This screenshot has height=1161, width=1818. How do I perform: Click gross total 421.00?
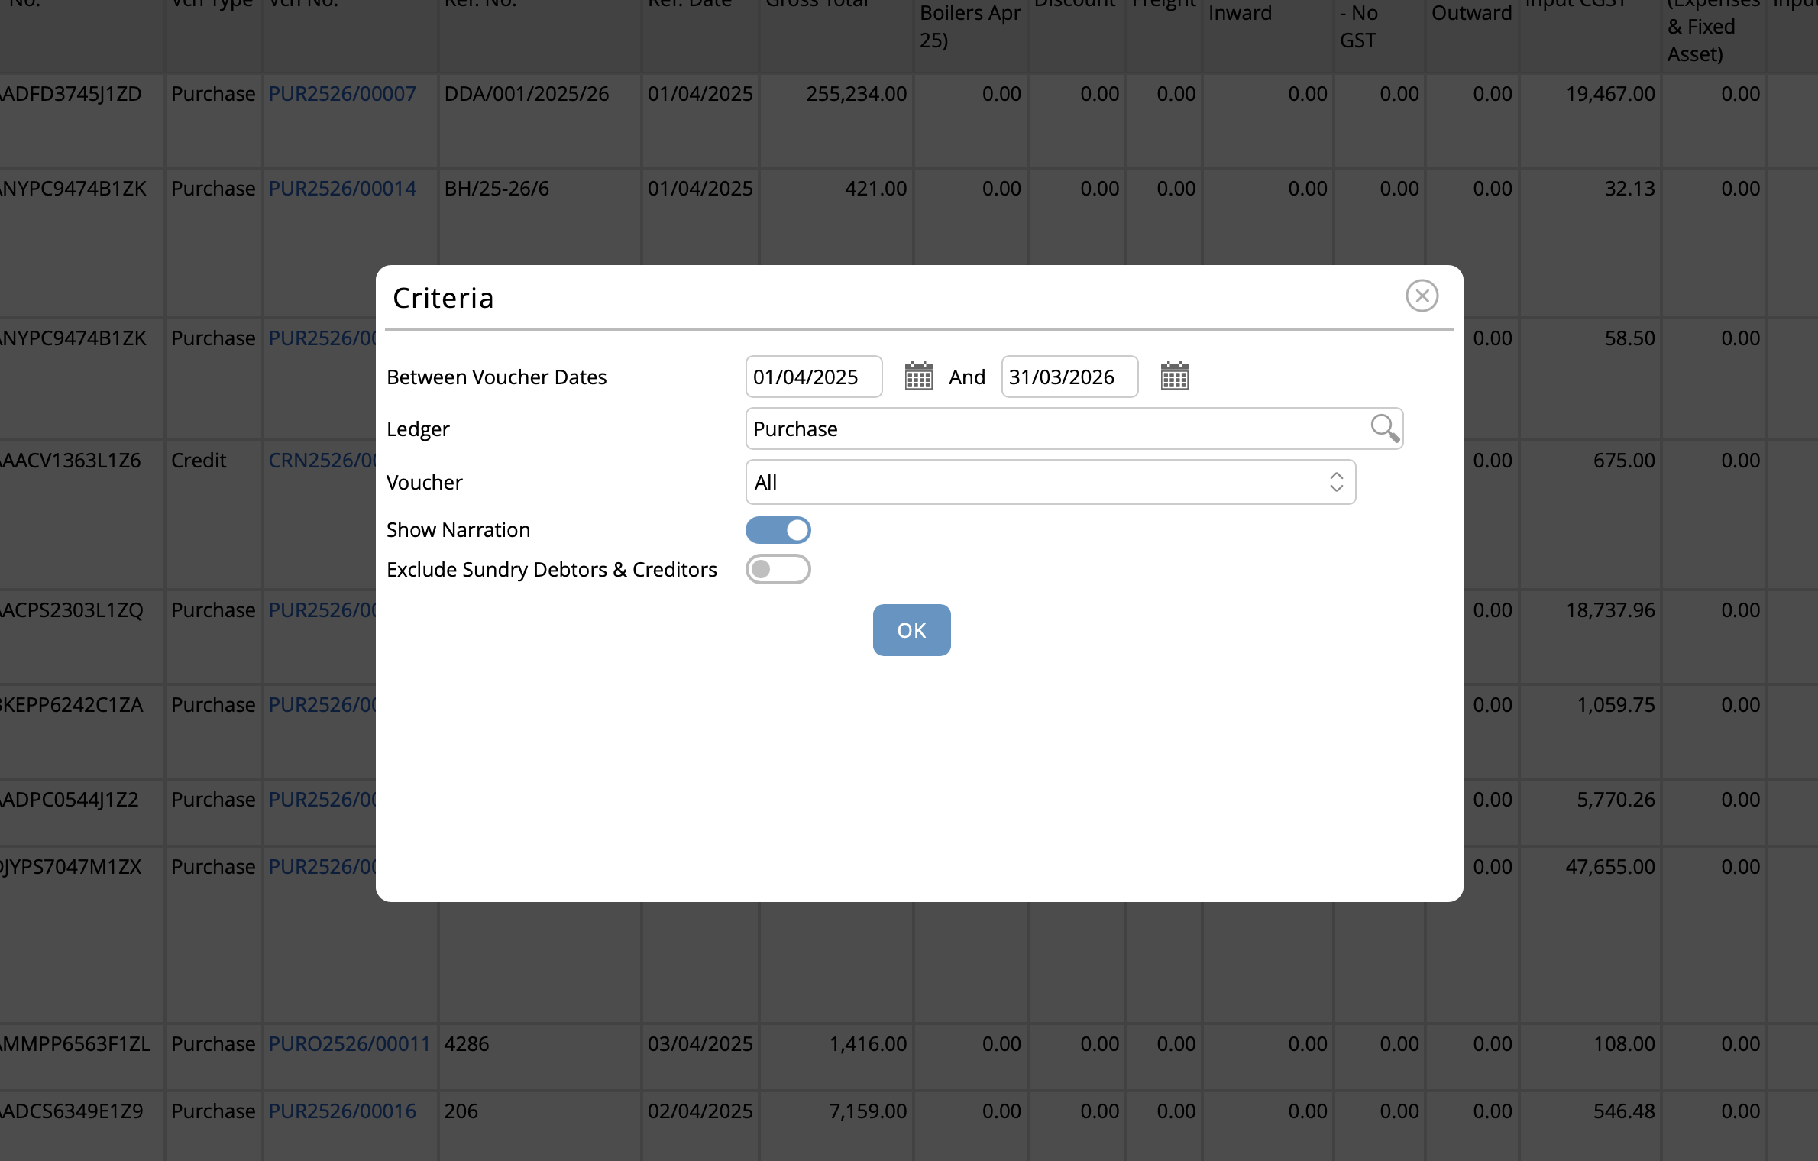pyautogui.click(x=875, y=189)
